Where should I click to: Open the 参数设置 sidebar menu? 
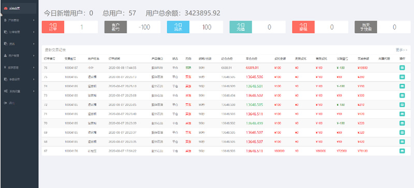coord(19,79)
